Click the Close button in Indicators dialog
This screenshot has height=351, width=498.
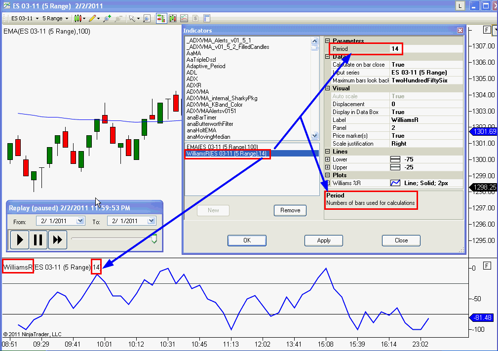click(401, 240)
